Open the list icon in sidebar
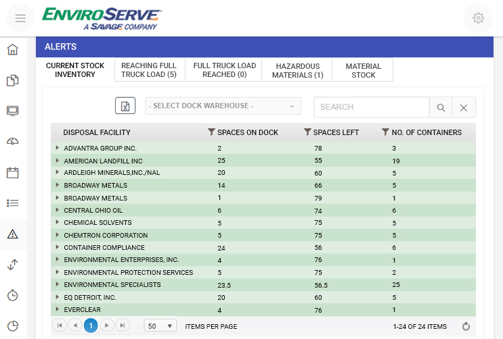 click(13, 203)
